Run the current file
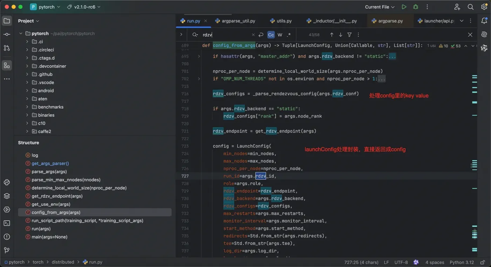Screen dimensions: 491x267 click(x=404, y=7)
